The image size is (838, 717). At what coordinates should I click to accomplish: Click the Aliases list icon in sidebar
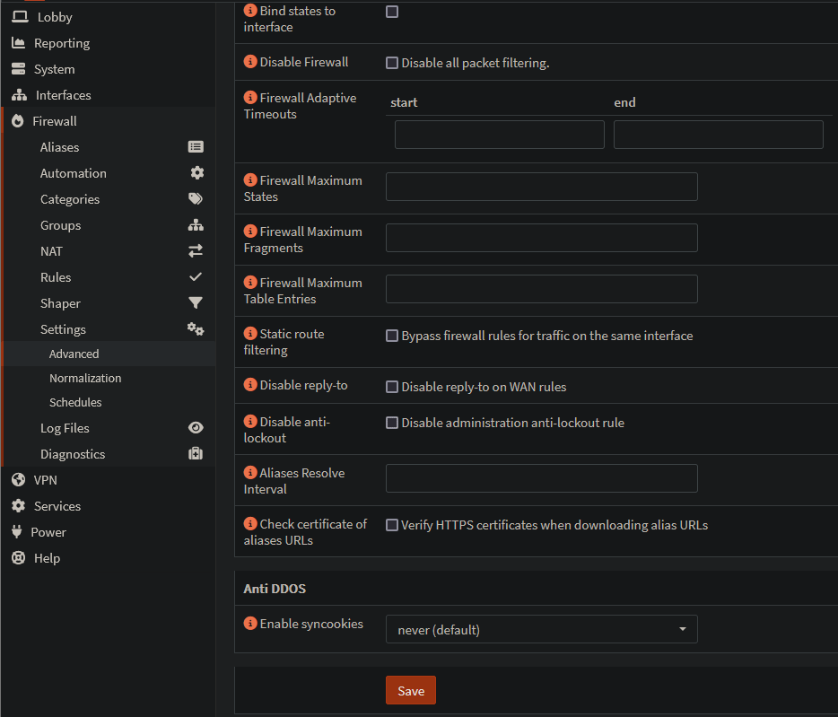(x=196, y=147)
